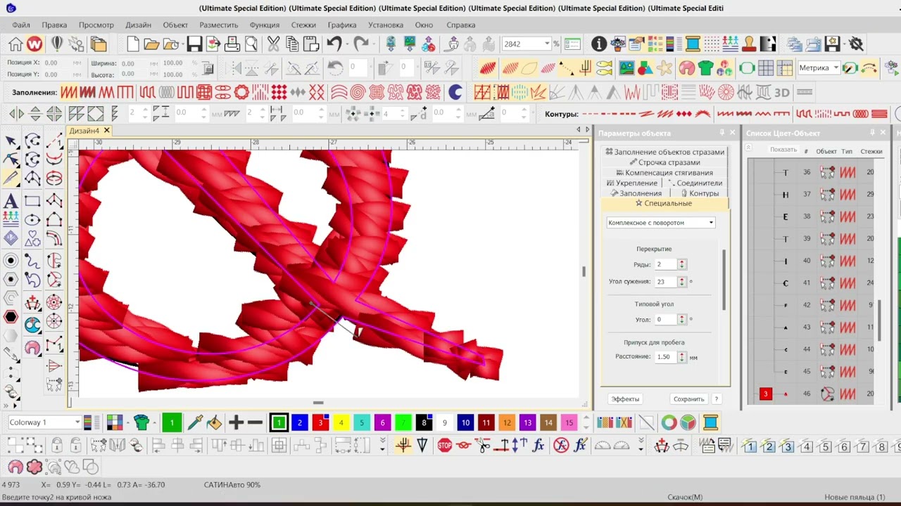Viewport: 901px width, 506px height.
Task: Click the question mark help button
Action: coord(717,399)
